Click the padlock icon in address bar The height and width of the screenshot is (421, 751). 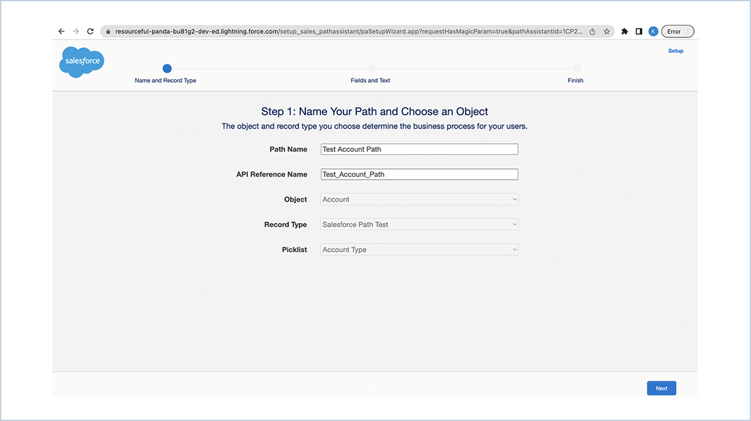point(107,30)
